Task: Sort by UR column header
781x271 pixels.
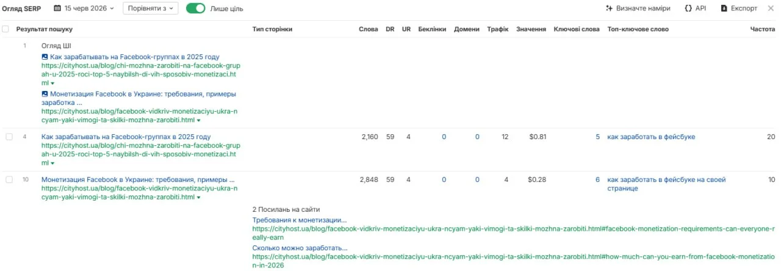Action: [406, 29]
